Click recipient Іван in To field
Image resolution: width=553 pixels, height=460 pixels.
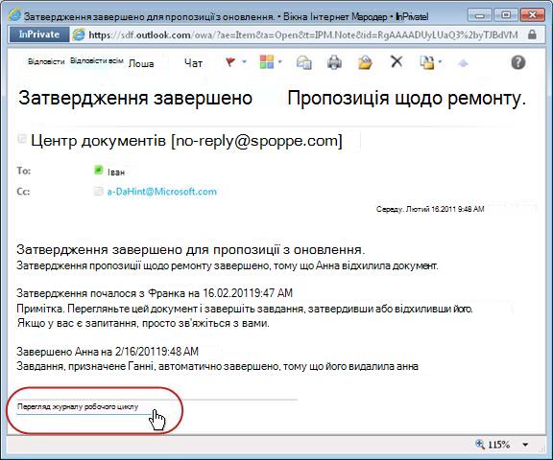pyautogui.click(x=116, y=172)
